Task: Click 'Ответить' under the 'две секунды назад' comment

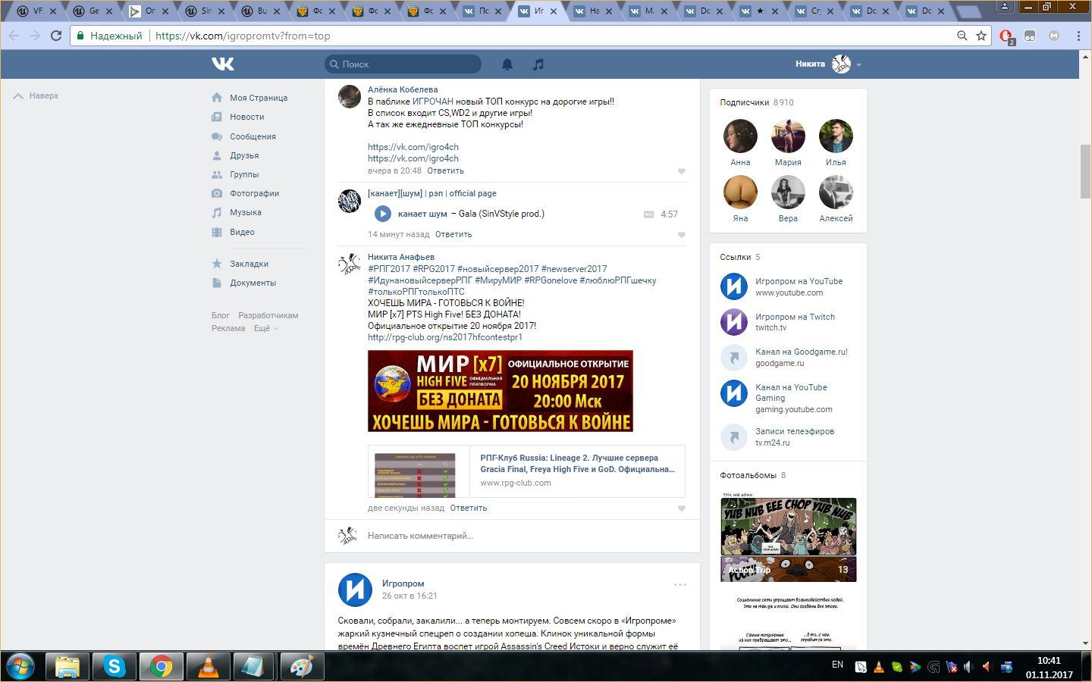Action: [469, 508]
